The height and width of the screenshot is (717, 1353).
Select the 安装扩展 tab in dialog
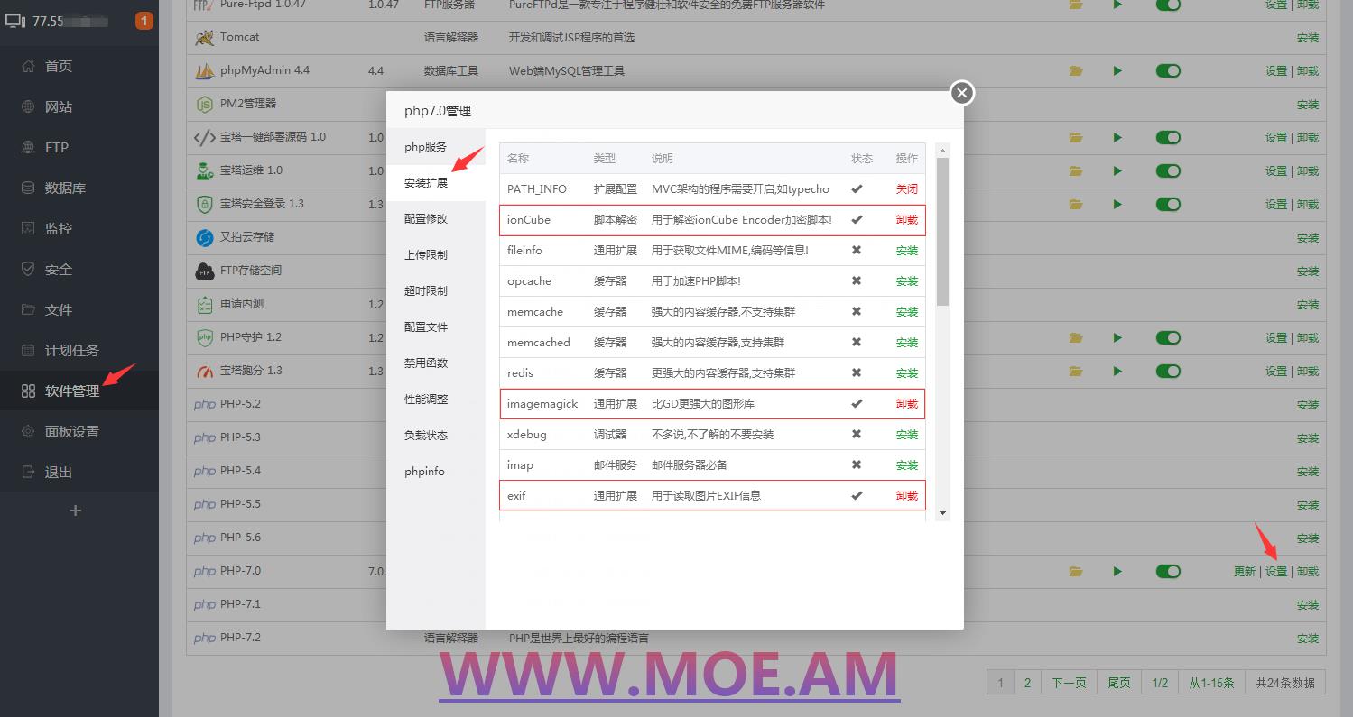tap(436, 183)
